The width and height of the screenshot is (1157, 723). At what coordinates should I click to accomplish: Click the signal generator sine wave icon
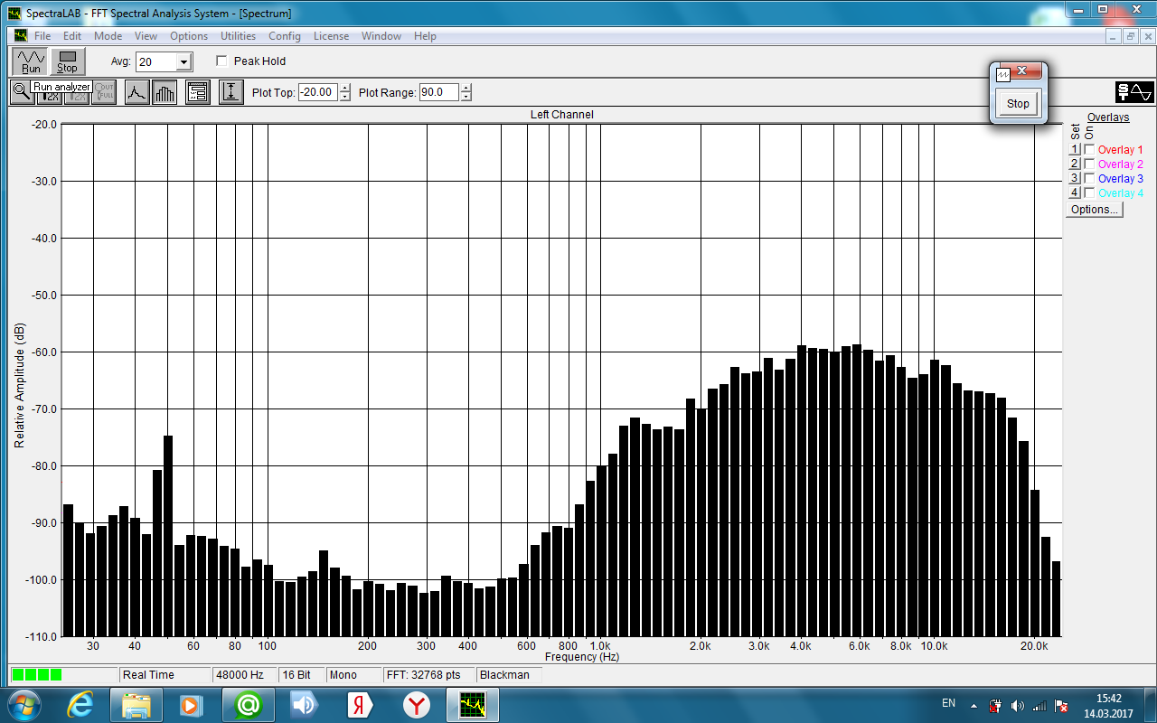pos(1134,92)
